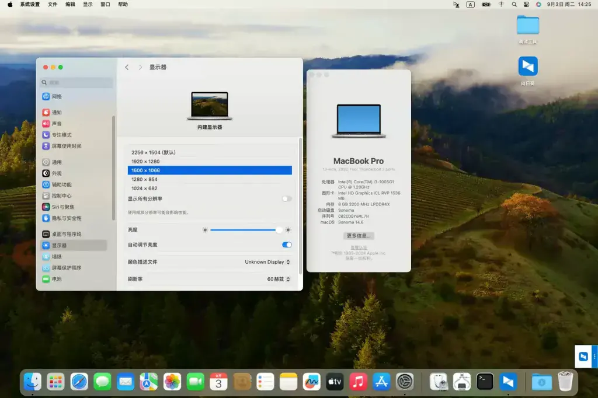Open Launchpad in the Dock
This screenshot has height=398, width=598.
[55, 382]
